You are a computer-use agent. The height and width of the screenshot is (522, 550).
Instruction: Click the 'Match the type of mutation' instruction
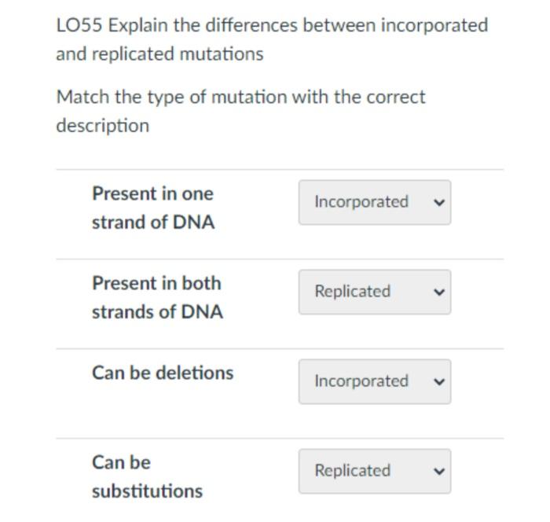click(x=171, y=97)
